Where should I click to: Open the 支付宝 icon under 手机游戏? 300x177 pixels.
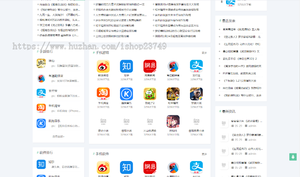pyautogui.click(x=196, y=66)
